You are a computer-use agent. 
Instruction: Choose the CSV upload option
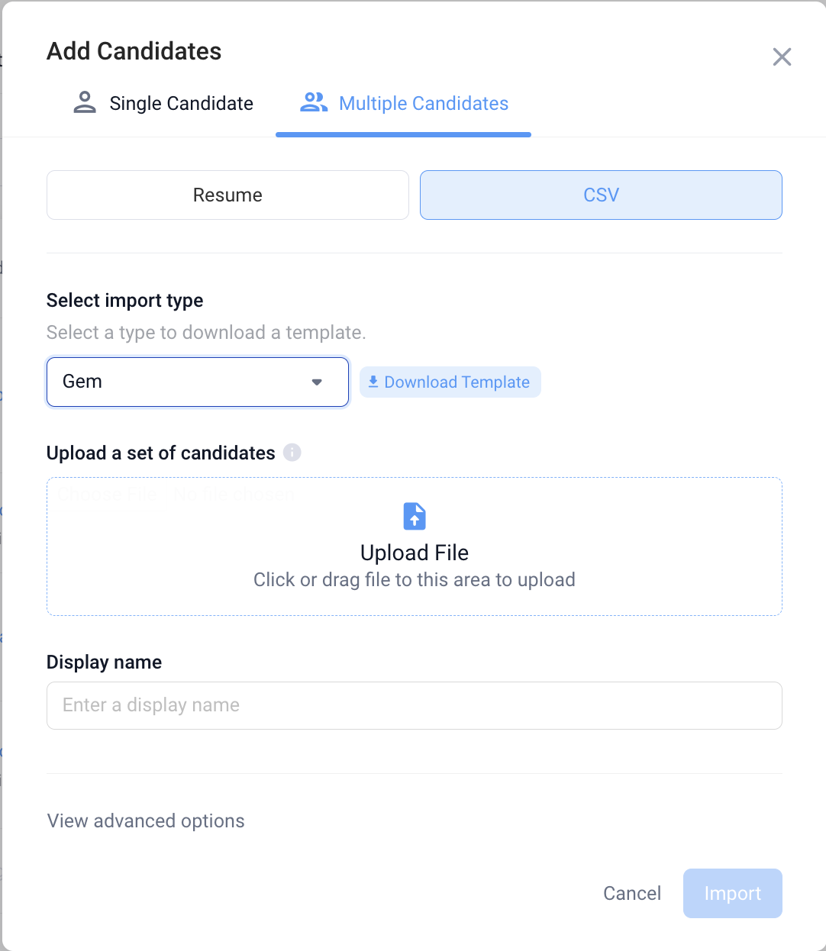coord(601,195)
